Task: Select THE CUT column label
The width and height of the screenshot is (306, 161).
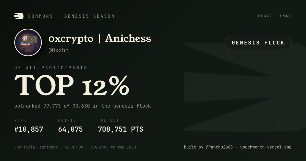Action: [108, 120]
